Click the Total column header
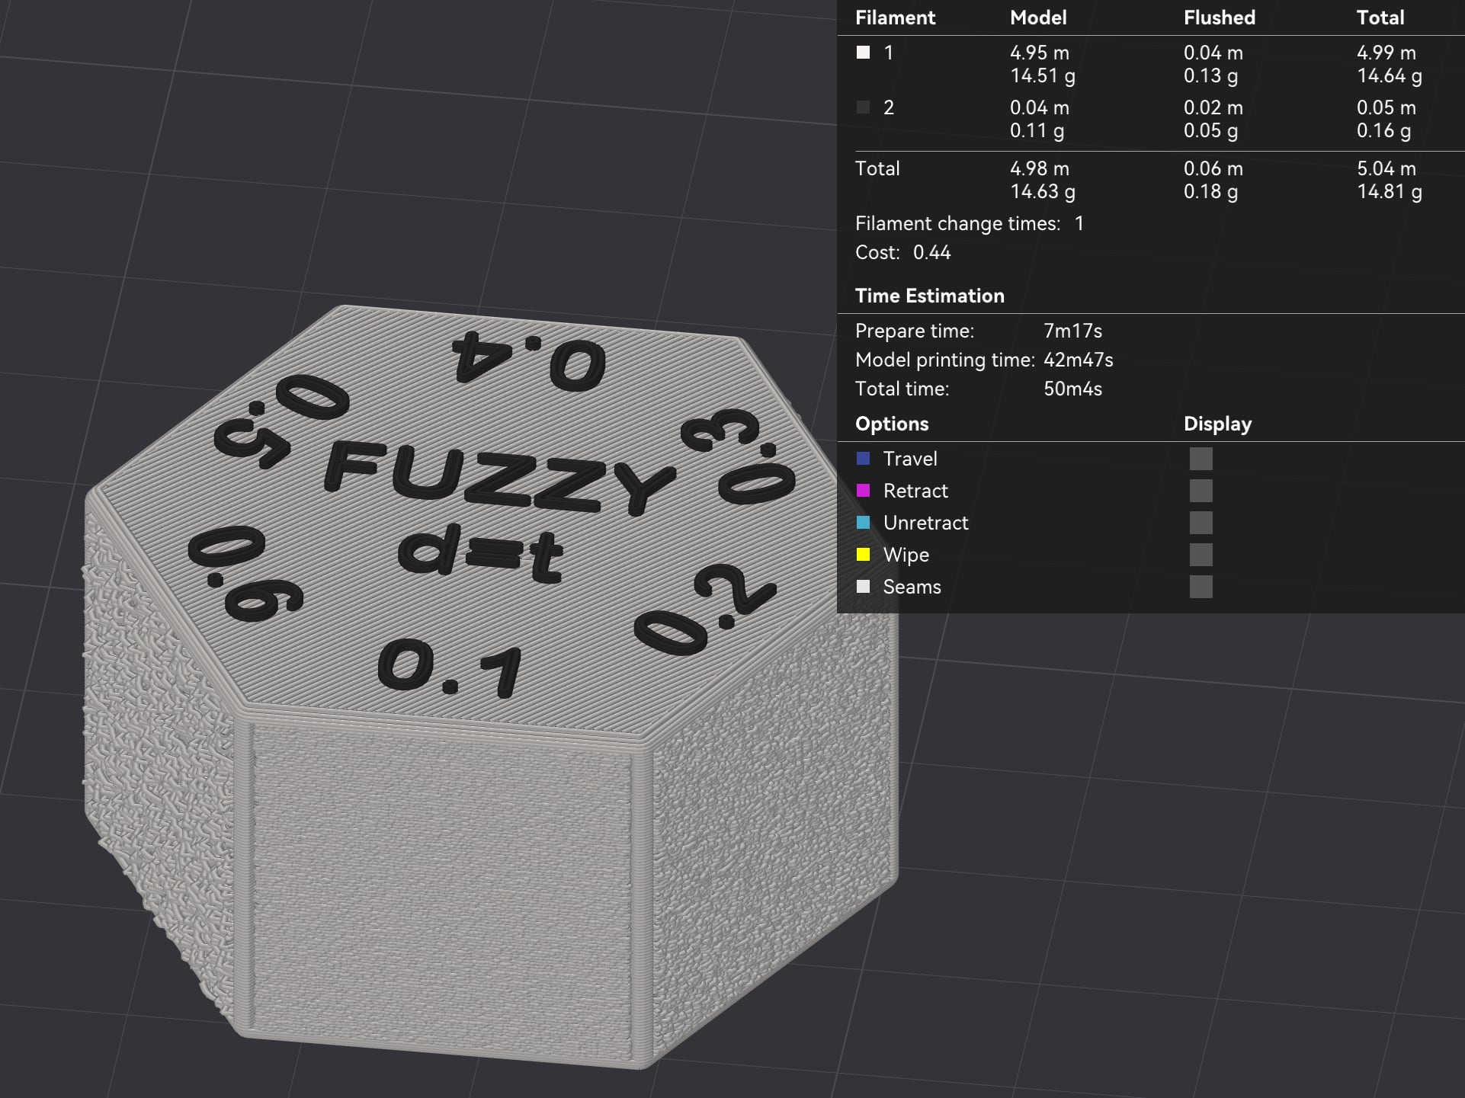The width and height of the screenshot is (1465, 1098). tap(1380, 18)
